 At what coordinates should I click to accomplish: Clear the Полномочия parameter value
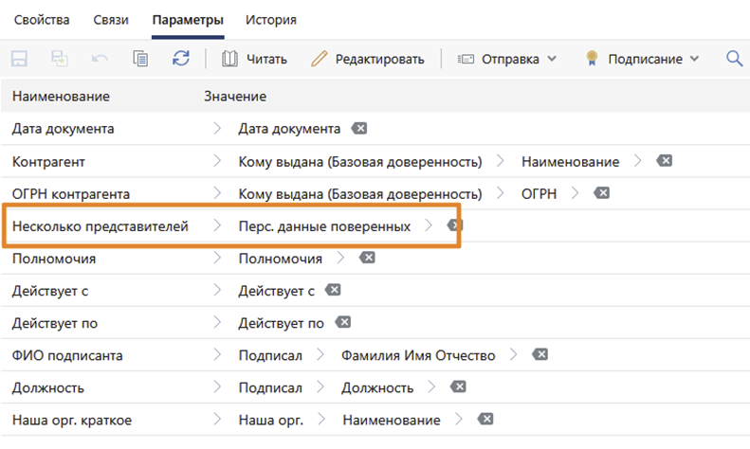tap(368, 258)
